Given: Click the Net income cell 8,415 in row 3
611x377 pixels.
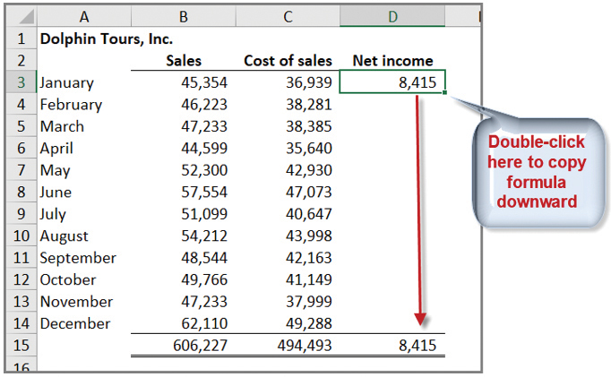Looking at the screenshot, I should [x=392, y=82].
